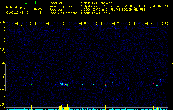Click the ICOM IC-706mkII receiver text
Screen dimensions: 173x110
[x=114, y=10]
